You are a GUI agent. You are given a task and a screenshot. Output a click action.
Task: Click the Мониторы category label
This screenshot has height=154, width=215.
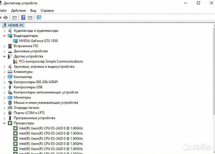[22, 98]
